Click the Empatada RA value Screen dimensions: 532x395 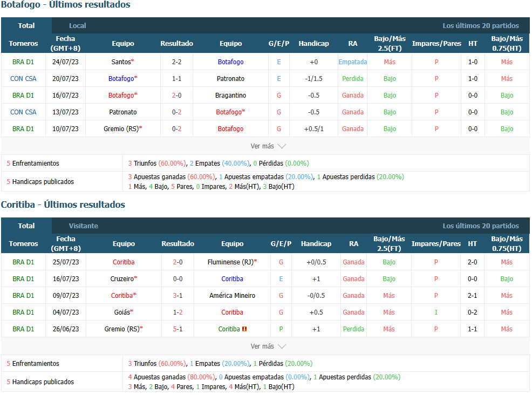tap(352, 62)
